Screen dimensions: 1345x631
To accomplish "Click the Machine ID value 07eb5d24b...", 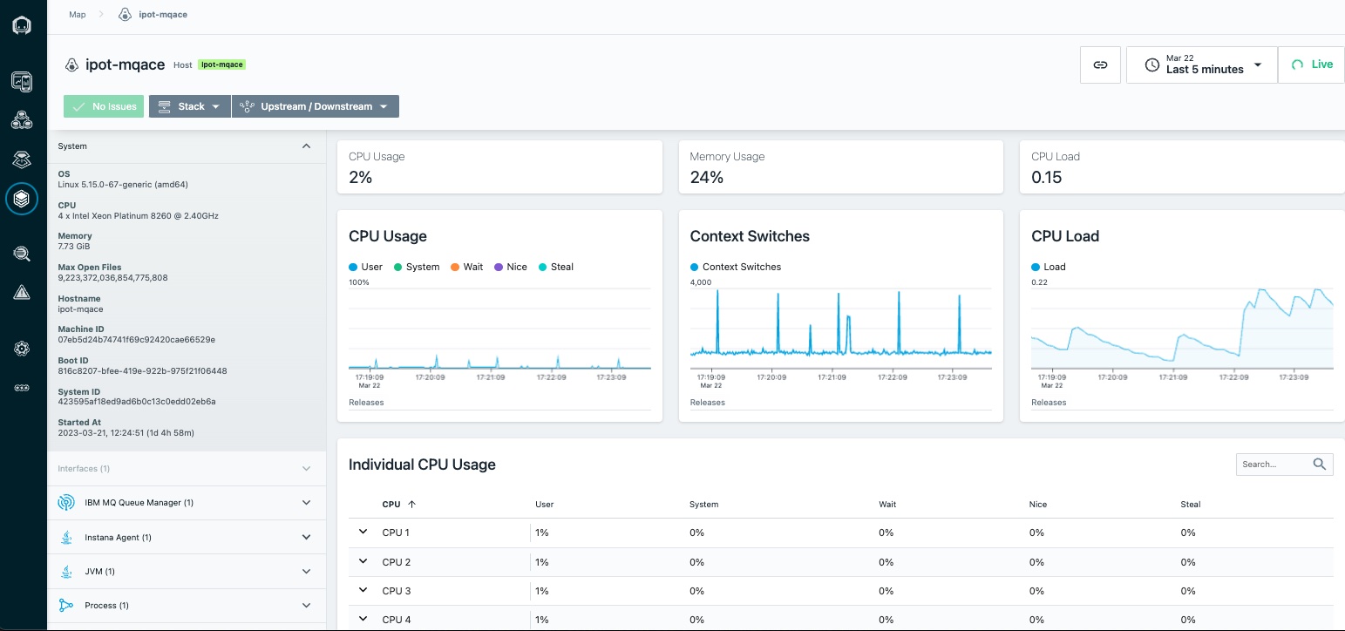I will coord(136,340).
